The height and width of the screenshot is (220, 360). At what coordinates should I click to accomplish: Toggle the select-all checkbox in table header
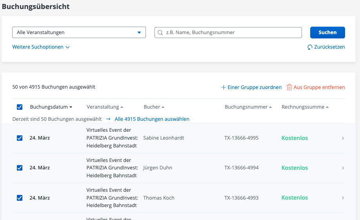tap(20, 107)
